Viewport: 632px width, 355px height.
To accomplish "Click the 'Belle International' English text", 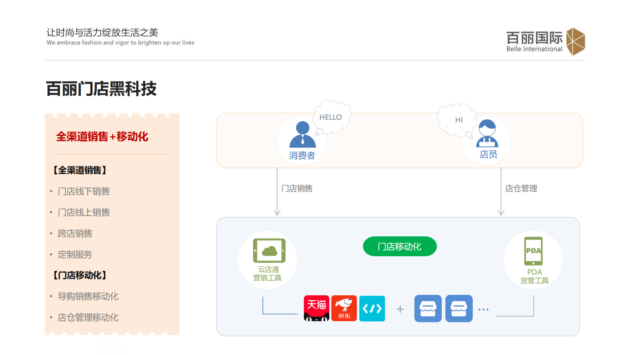I will 534,49.
